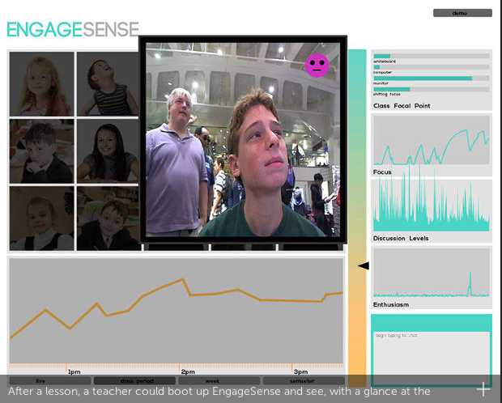Switch to the semester tab
Screen dimensions: 502x403
pyautogui.click(x=304, y=381)
